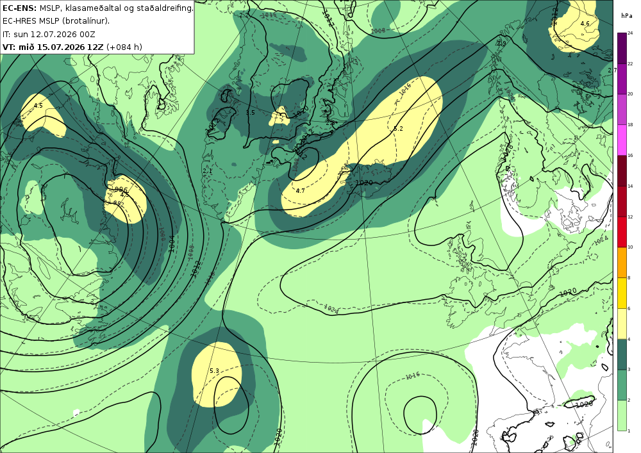This screenshot has height=453, width=641.
Task: Click the '1004' isobar label
Action: click(x=172, y=243)
